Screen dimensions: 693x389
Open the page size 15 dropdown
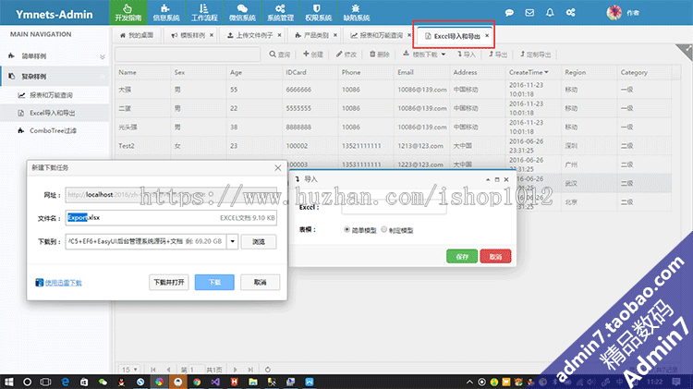click(129, 369)
